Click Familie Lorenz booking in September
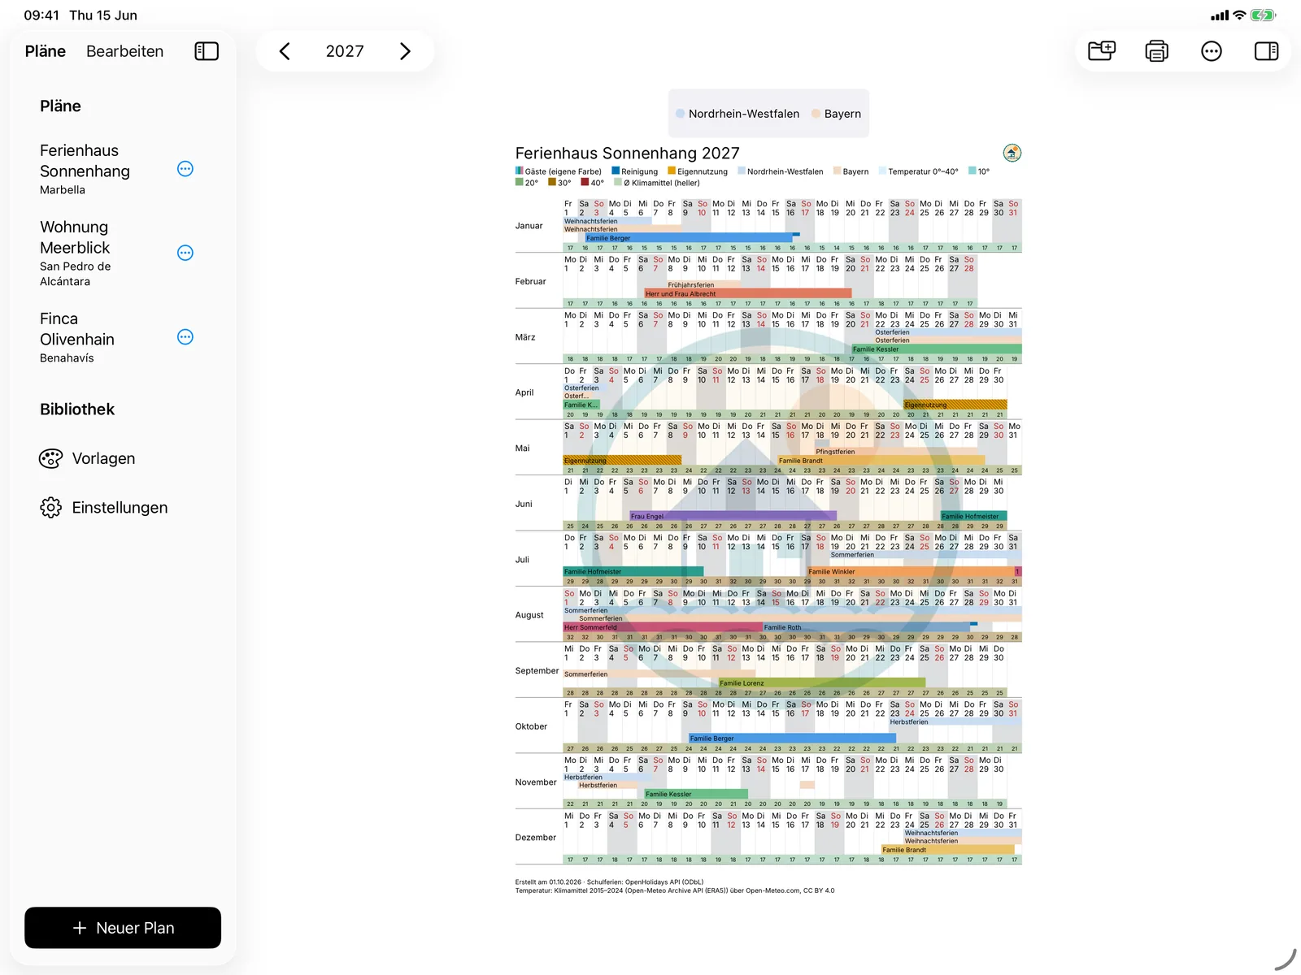This screenshot has width=1301, height=975. click(822, 682)
